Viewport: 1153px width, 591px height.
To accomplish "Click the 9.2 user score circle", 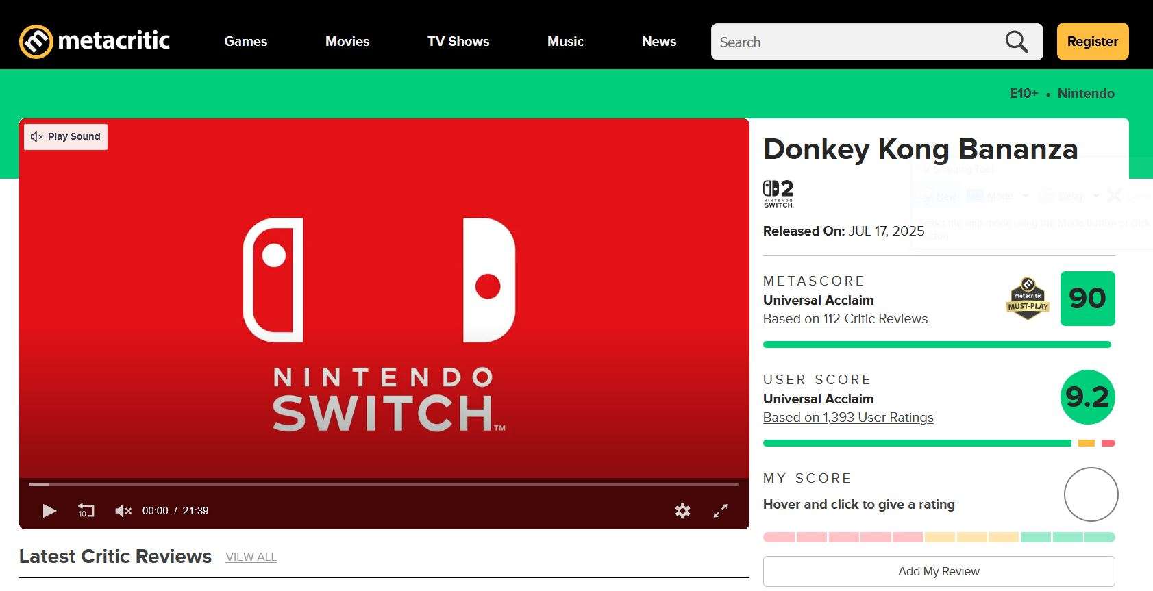I will coord(1088,397).
